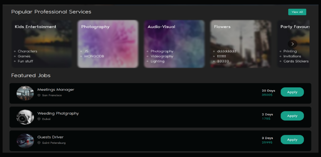Click the Popular Professional Services heading
Screen dimensions: 321x157
(x=51, y=12)
